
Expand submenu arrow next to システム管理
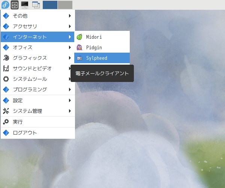(x=70, y=111)
